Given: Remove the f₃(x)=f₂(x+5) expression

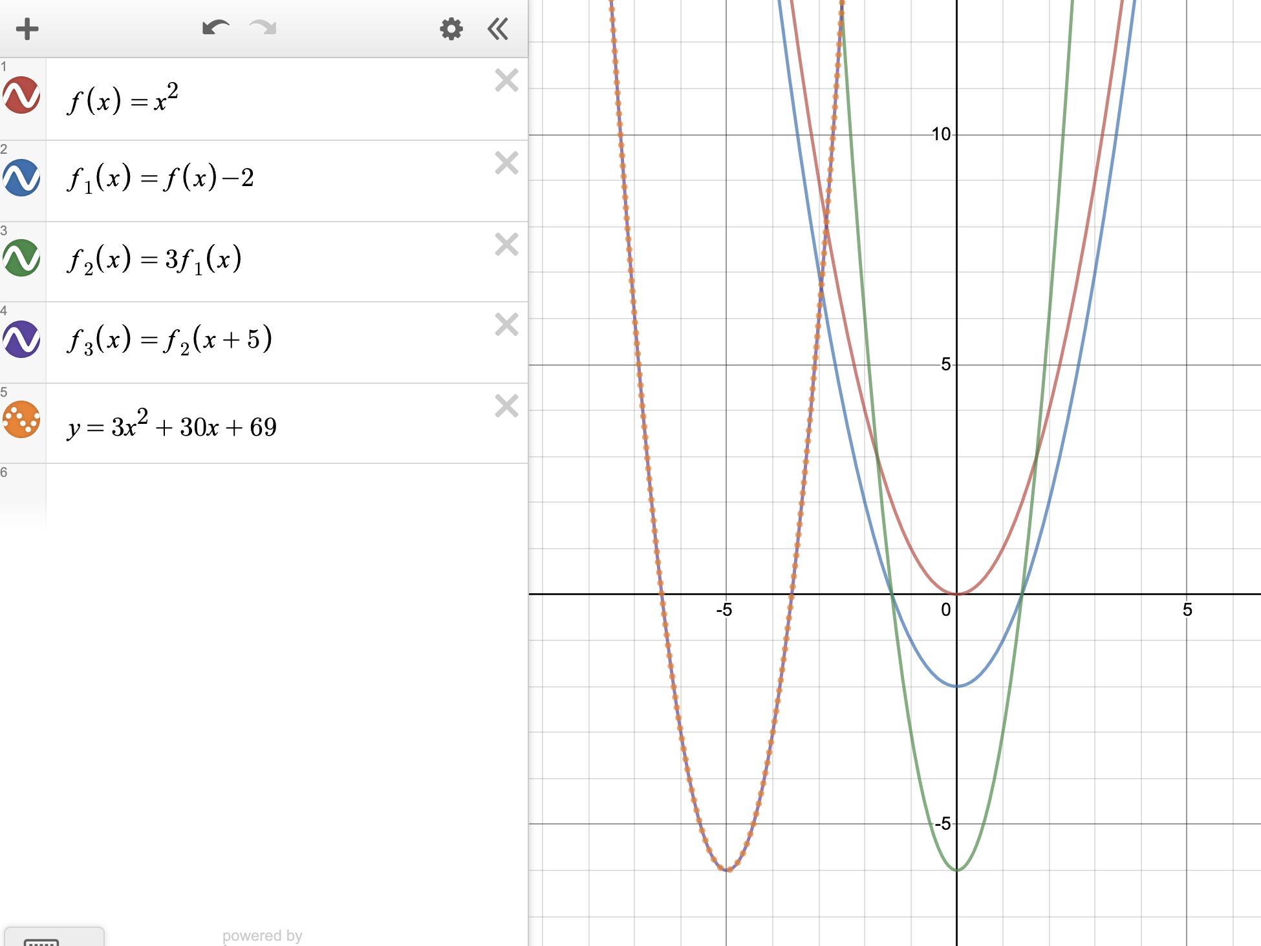Looking at the screenshot, I should tap(506, 325).
